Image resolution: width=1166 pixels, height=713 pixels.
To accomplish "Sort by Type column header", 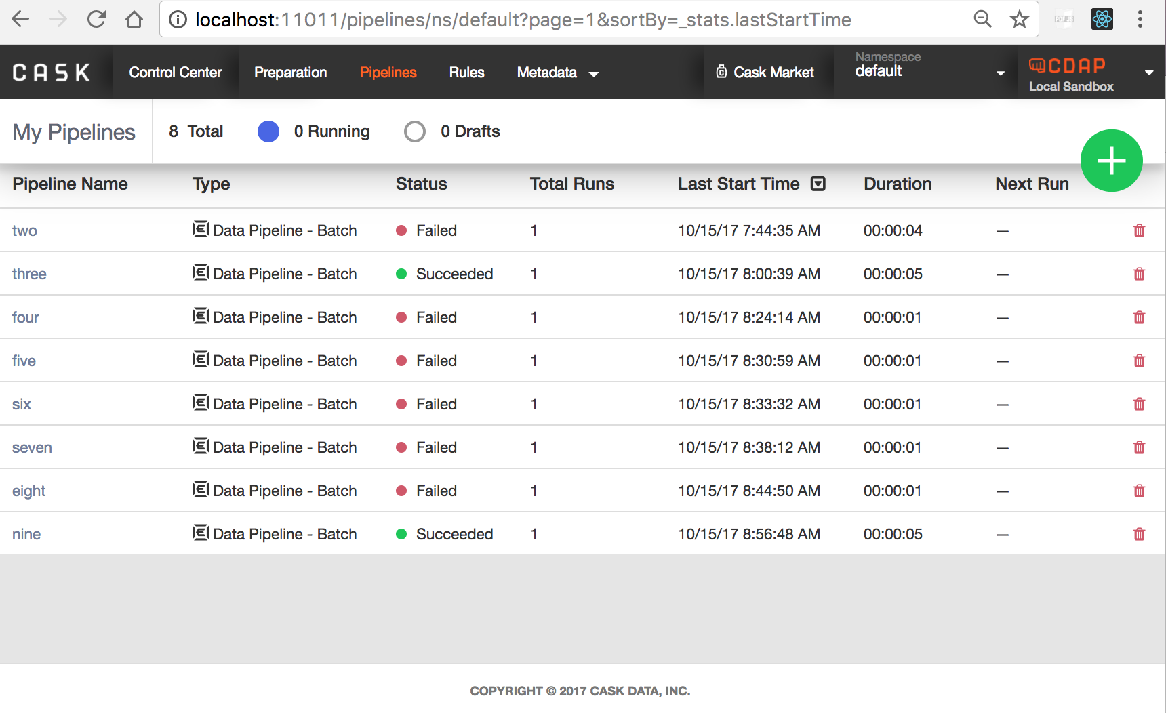I will (211, 184).
